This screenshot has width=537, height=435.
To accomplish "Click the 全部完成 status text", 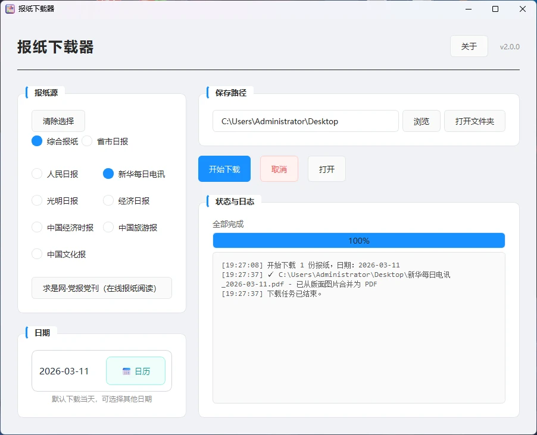I will coord(228,224).
